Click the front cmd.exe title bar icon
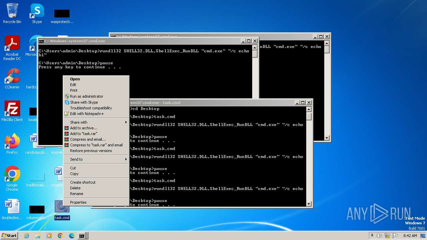427x240 pixels. [x=41, y=41]
